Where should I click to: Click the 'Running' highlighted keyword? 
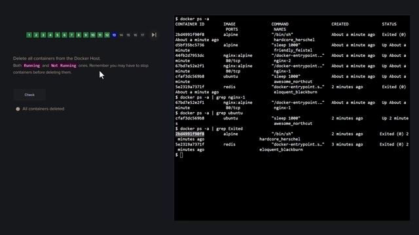32,65
